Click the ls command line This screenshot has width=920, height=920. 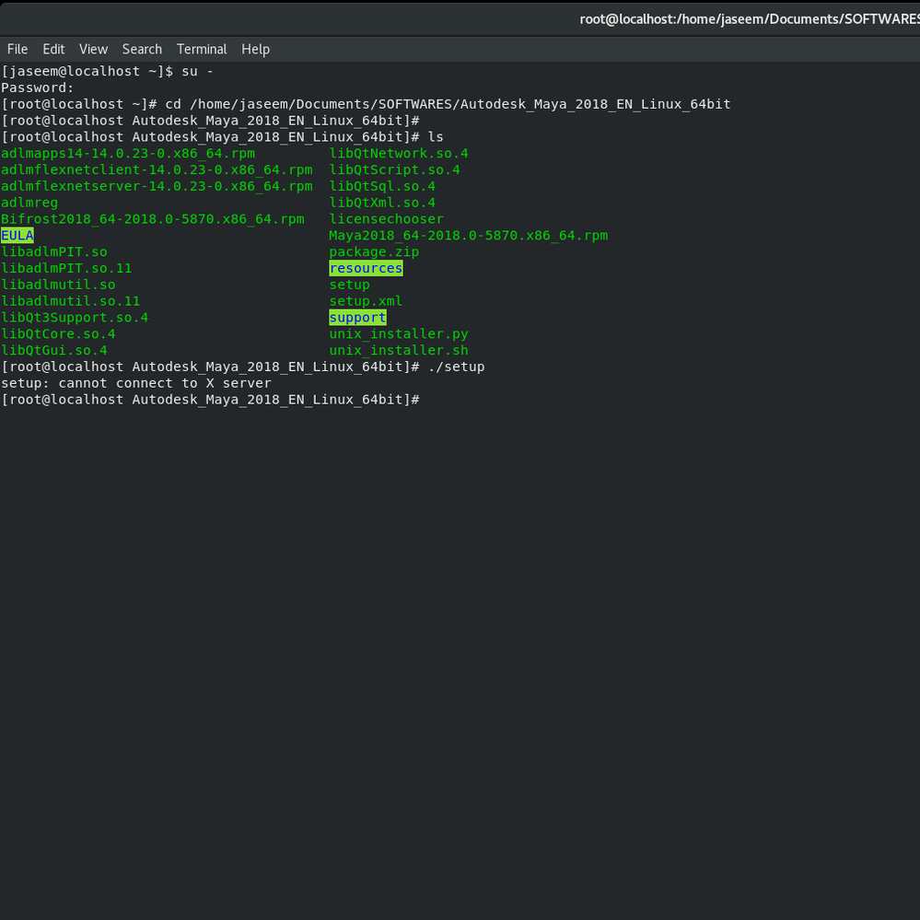tap(222, 136)
